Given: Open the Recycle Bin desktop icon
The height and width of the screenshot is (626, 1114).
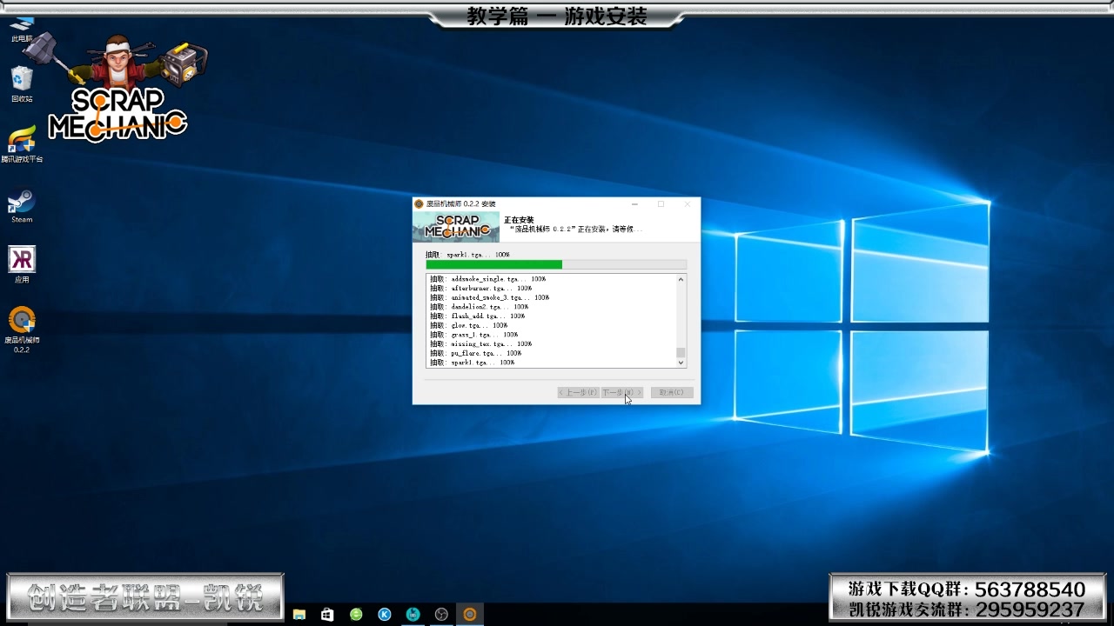Looking at the screenshot, I should tap(22, 84).
